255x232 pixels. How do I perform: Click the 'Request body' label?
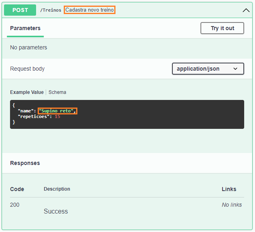pyautogui.click(x=27, y=69)
